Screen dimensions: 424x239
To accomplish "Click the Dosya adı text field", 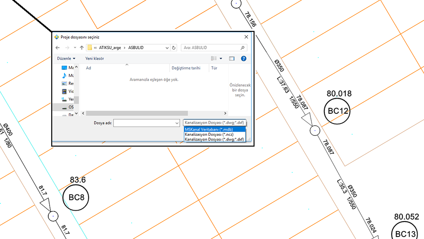I will pyautogui.click(x=144, y=123).
